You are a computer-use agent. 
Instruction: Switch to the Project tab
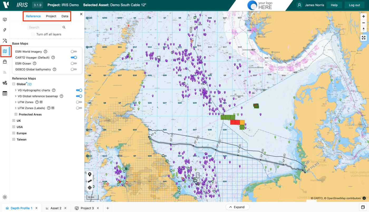click(x=51, y=16)
